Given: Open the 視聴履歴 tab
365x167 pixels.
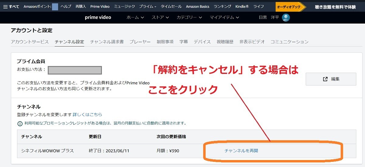Looking at the screenshot, I should click(225, 42).
